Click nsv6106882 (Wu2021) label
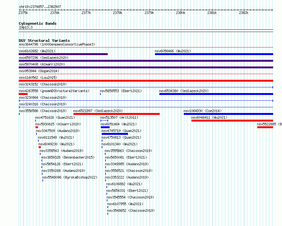Screen dimensions: 282x226 [124, 184]
